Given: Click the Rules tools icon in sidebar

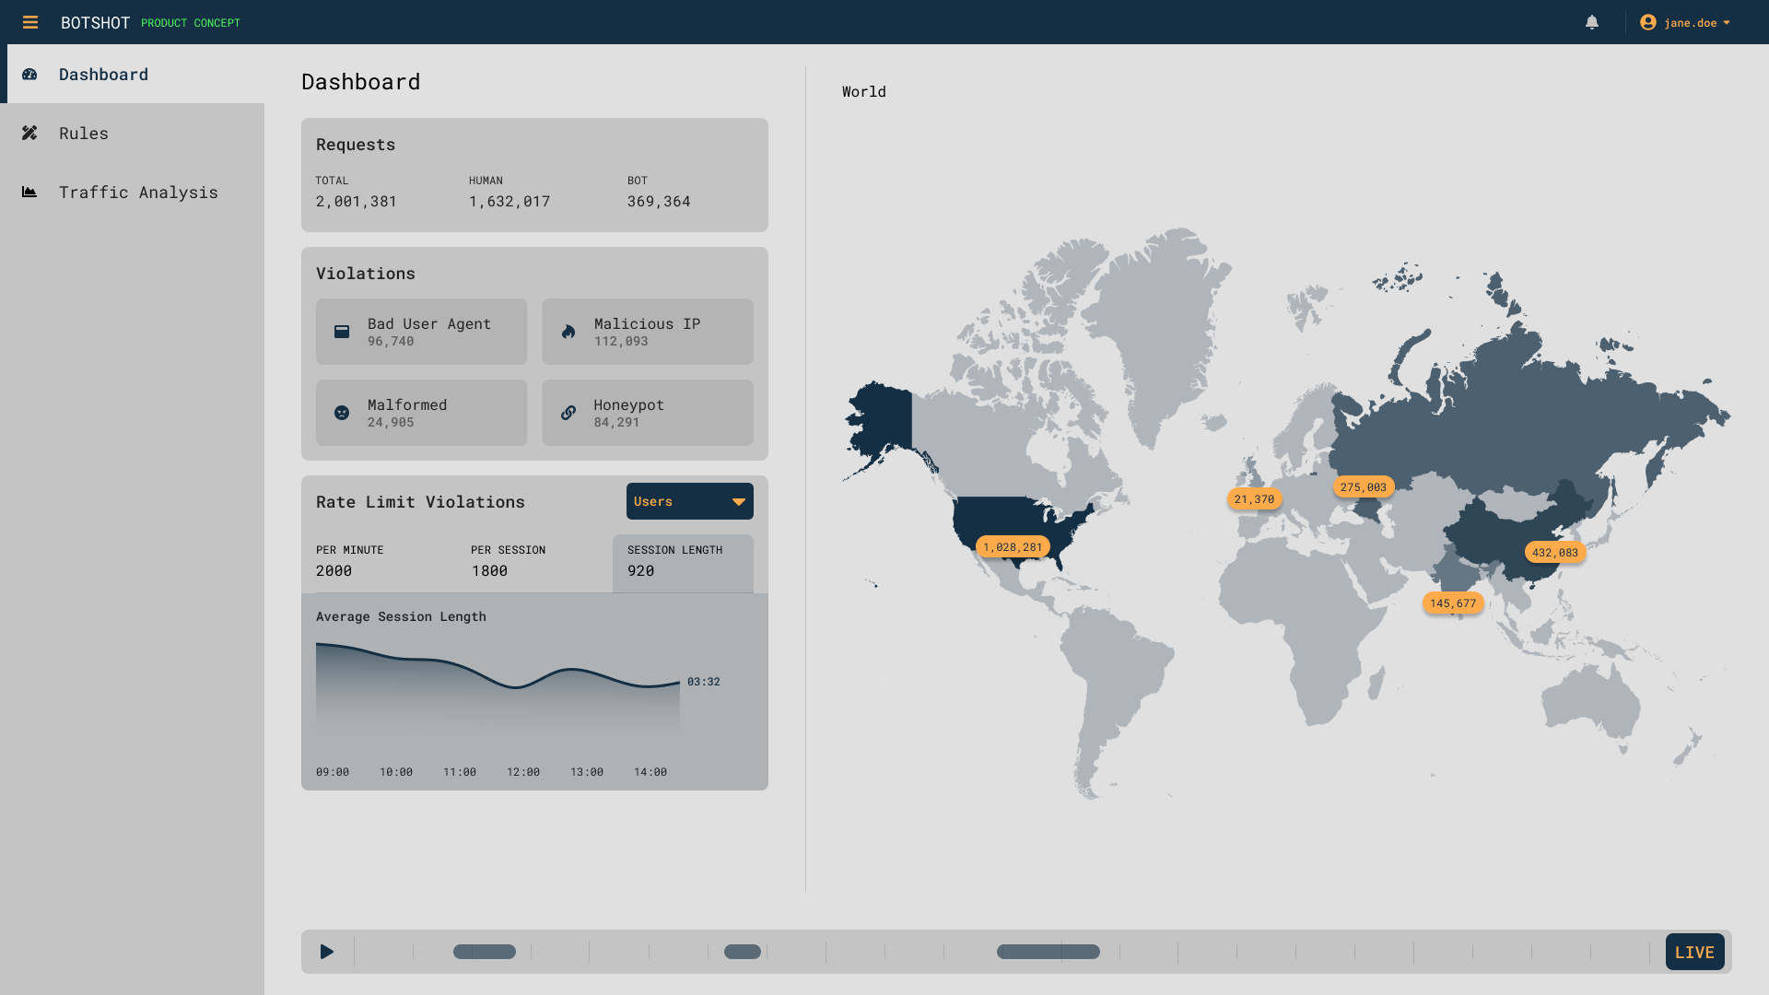Looking at the screenshot, I should 29,133.
